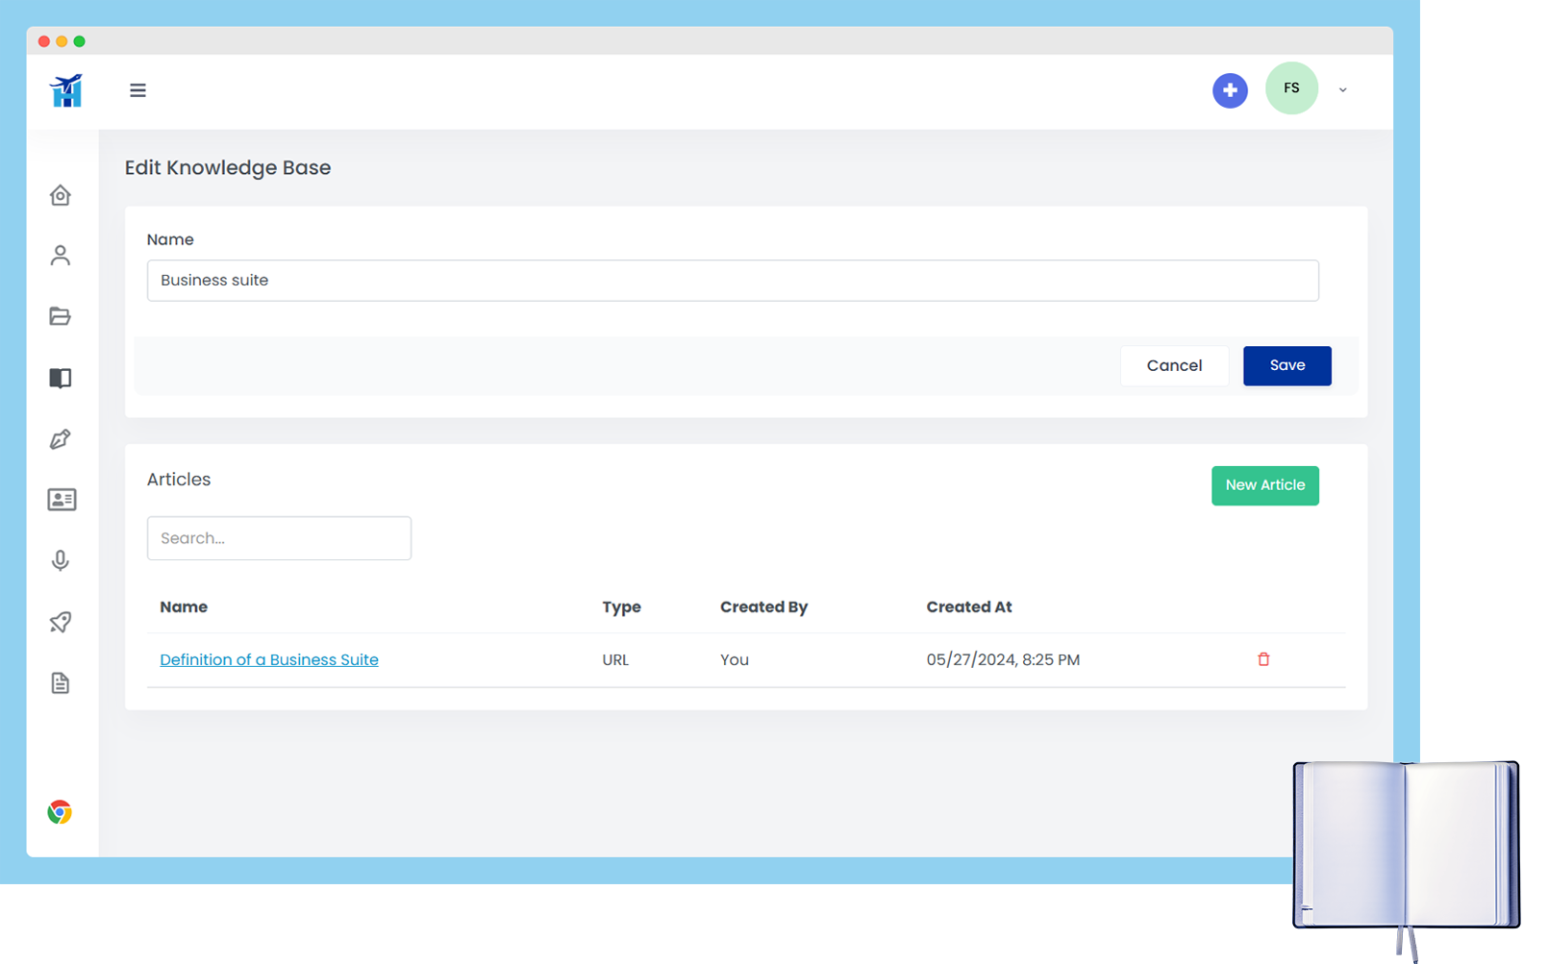Click the blue plus add button
The width and height of the screenshot is (1549, 964).
[x=1230, y=90]
